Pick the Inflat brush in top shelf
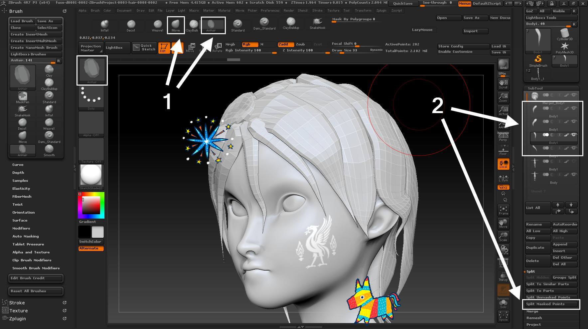The image size is (588, 329). pyautogui.click(x=105, y=25)
